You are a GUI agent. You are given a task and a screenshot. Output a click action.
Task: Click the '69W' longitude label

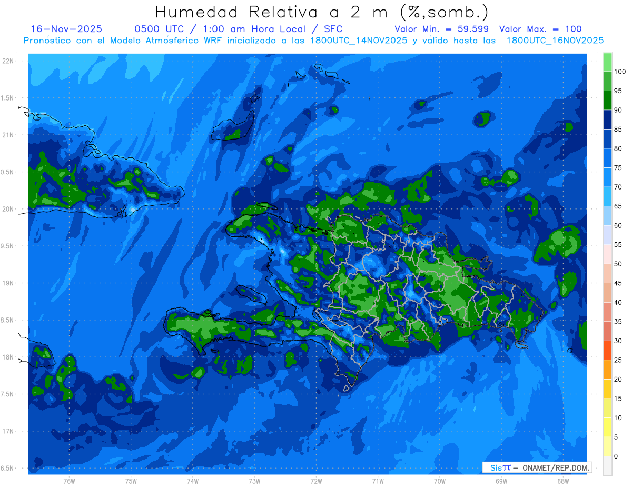501,481
